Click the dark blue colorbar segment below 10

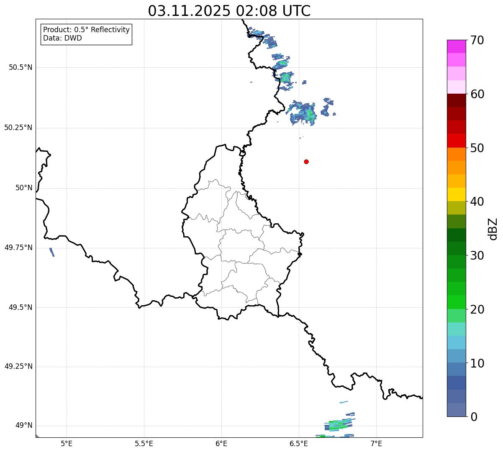click(457, 383)
